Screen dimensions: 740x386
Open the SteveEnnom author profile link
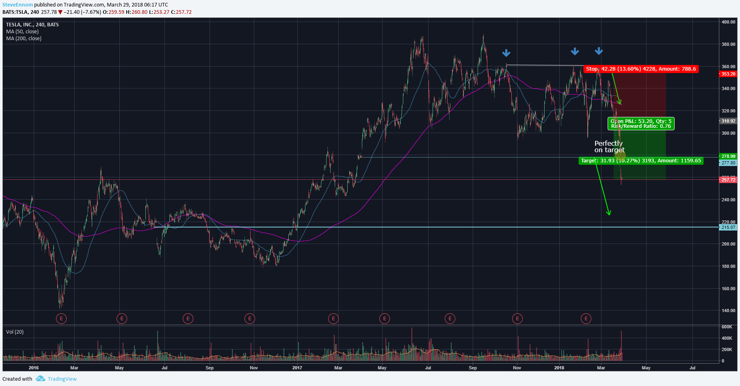[x=18, y=5]
